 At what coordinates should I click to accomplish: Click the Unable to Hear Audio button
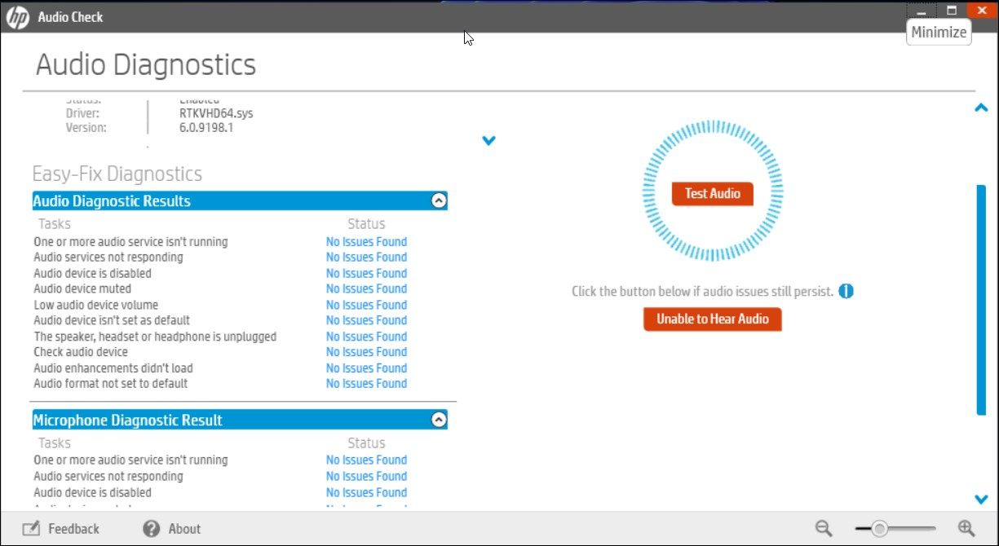(712, 319)
